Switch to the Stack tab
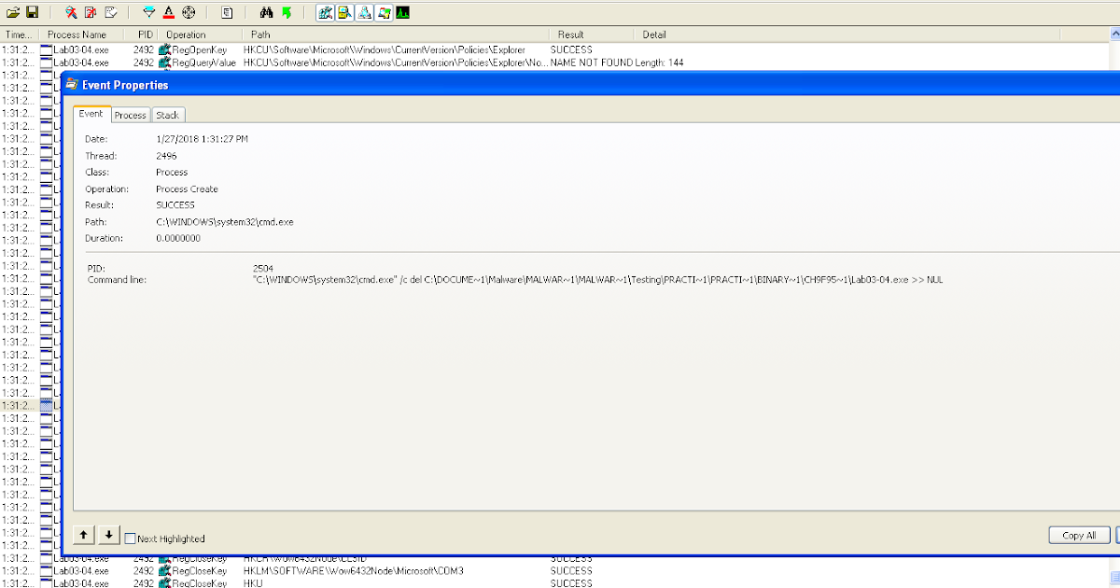Image resolution: width=1120 pixels, height=588 pixels. tap(168, 115)
